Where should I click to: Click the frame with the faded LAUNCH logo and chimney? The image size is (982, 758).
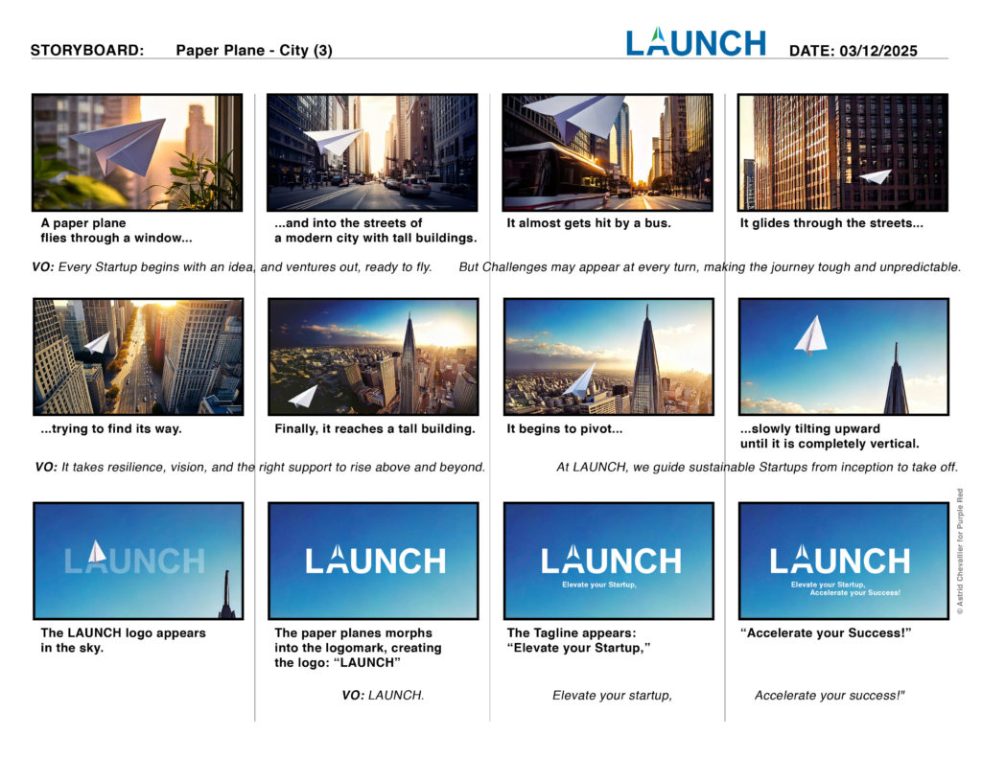pos(138,561)
